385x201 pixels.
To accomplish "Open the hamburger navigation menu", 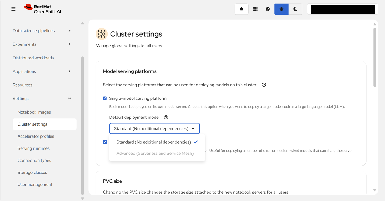I will pos(13,9).
